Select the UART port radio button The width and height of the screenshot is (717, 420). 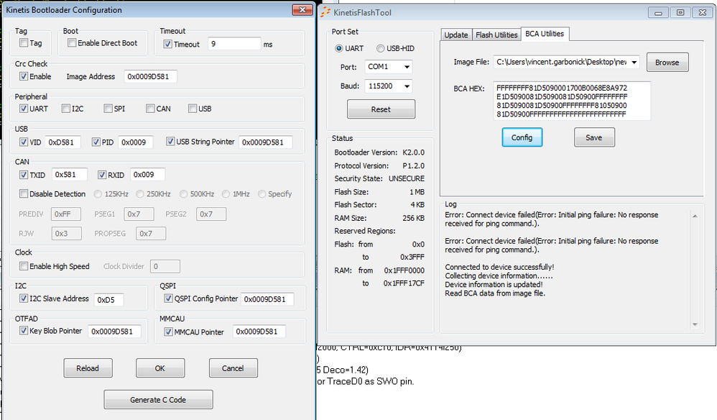point(339,48)
